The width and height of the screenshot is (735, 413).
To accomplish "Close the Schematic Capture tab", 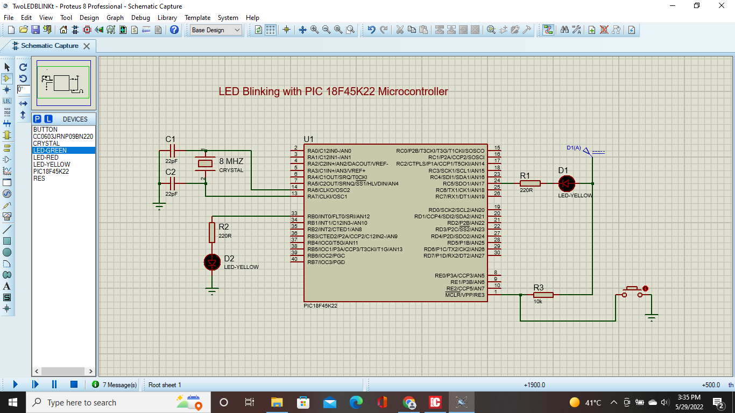I will pos(86,46).
